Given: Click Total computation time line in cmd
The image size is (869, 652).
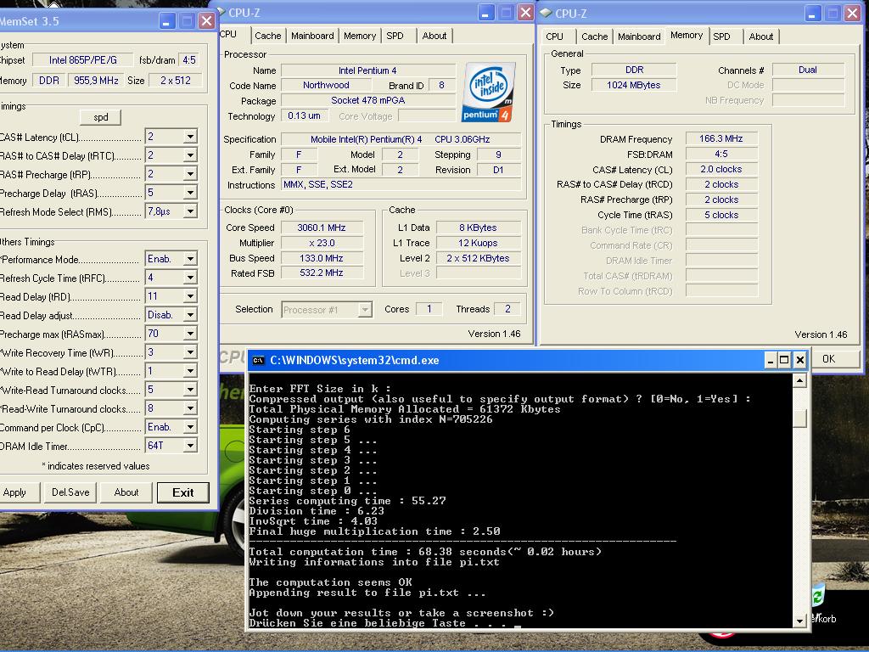Looking at the screenshot, I should (425, 552).
